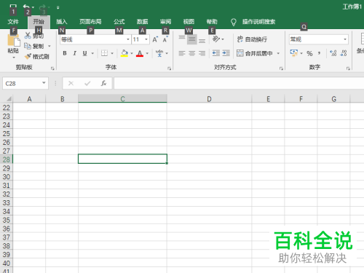Click the fill color paint bucket
The width and height of the screenshot is (364, 273).
coord(124,53)
